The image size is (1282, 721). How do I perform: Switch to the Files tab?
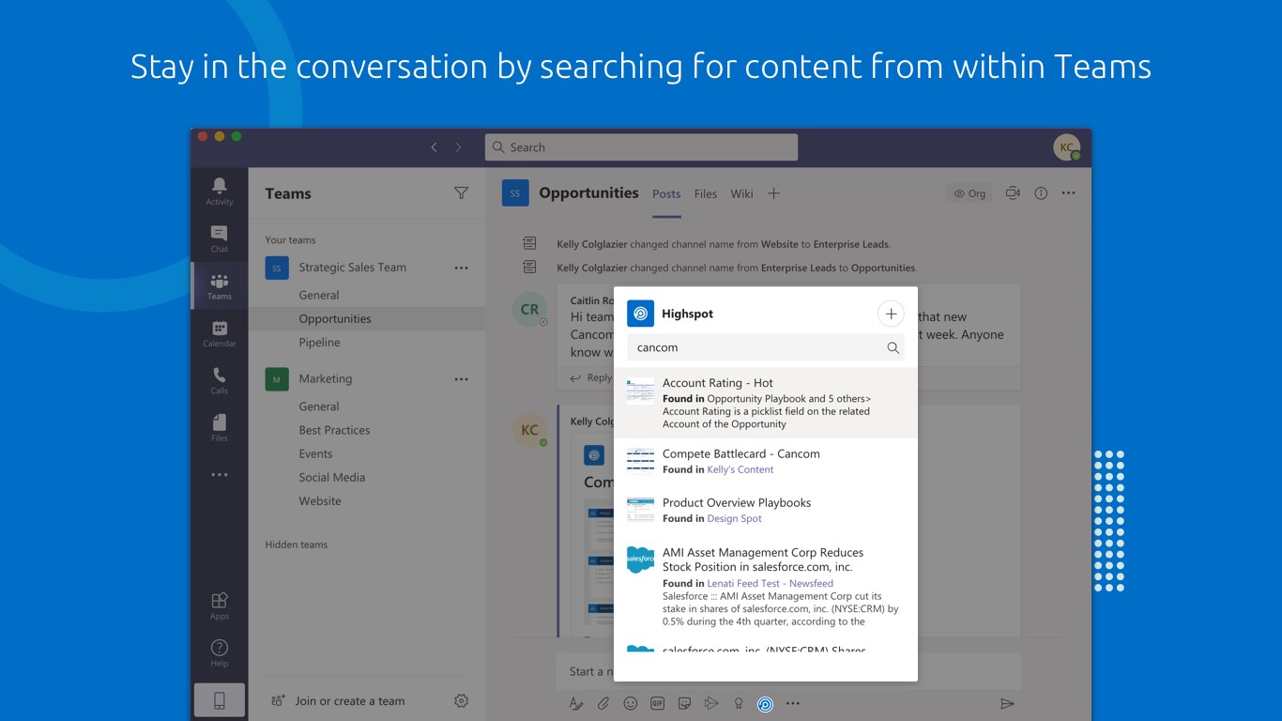click(x=706, y=194)
